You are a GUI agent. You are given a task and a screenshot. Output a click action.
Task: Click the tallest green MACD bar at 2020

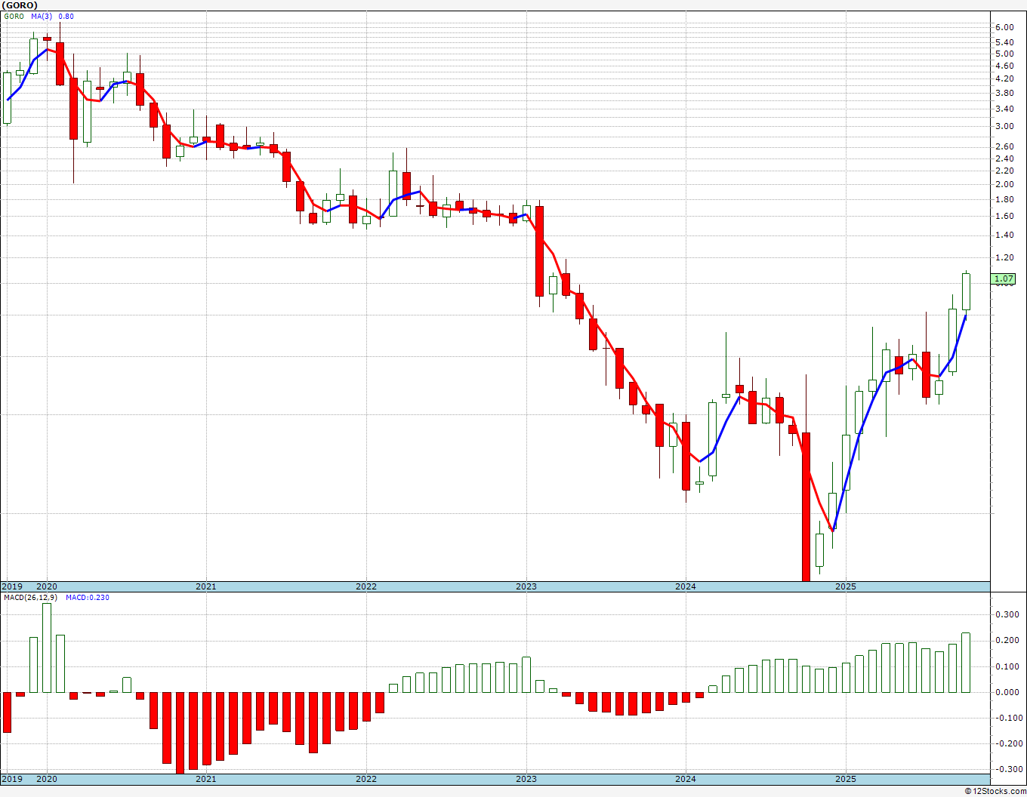[47, 648]
